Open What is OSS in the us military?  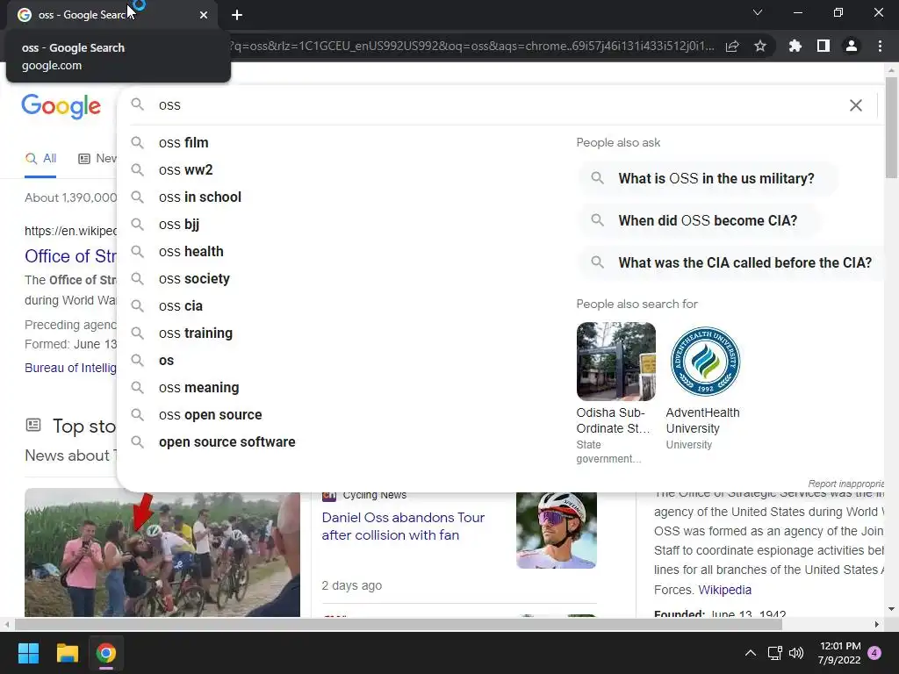pos(708,179)
